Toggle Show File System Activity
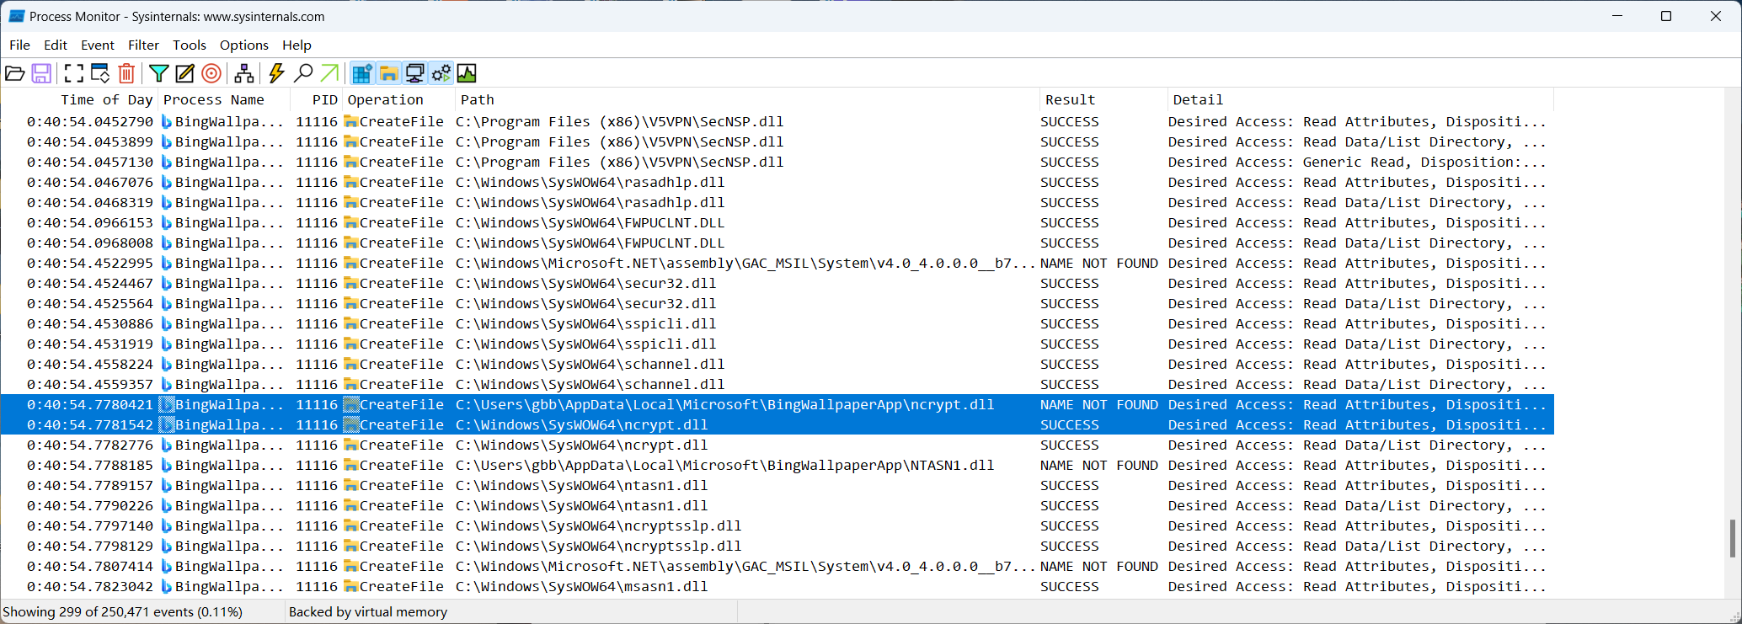This screenshot has height=624, width=1742. (x=388, y=73)
